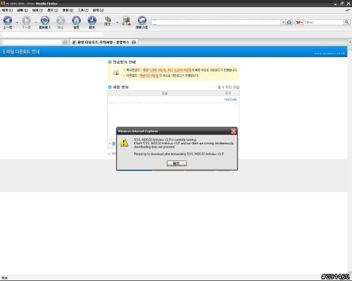352x281 pixels.
Task: Click the Go button beside the address bar
Action: coord(289,22)
